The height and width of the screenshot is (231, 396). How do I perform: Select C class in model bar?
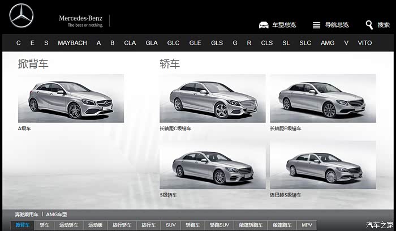pos(19,43)
